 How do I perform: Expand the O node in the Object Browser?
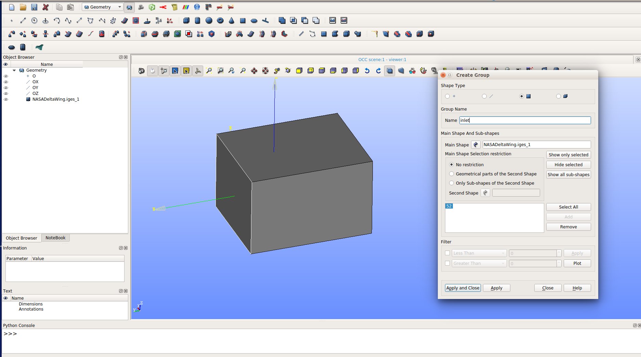point(28,76)
